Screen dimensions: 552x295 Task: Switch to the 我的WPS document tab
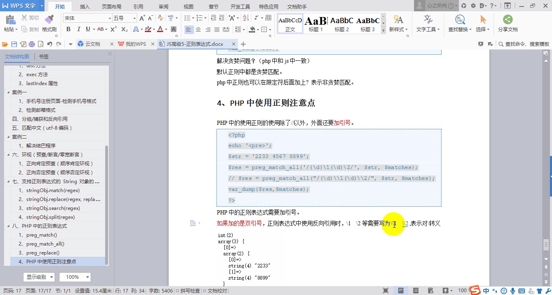136,44
